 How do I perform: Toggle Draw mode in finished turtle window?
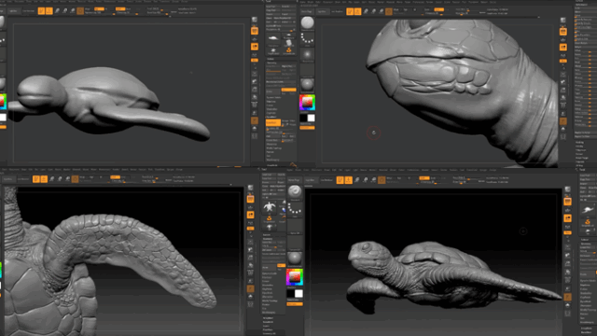pyautogui.click(x=348, y=179)
